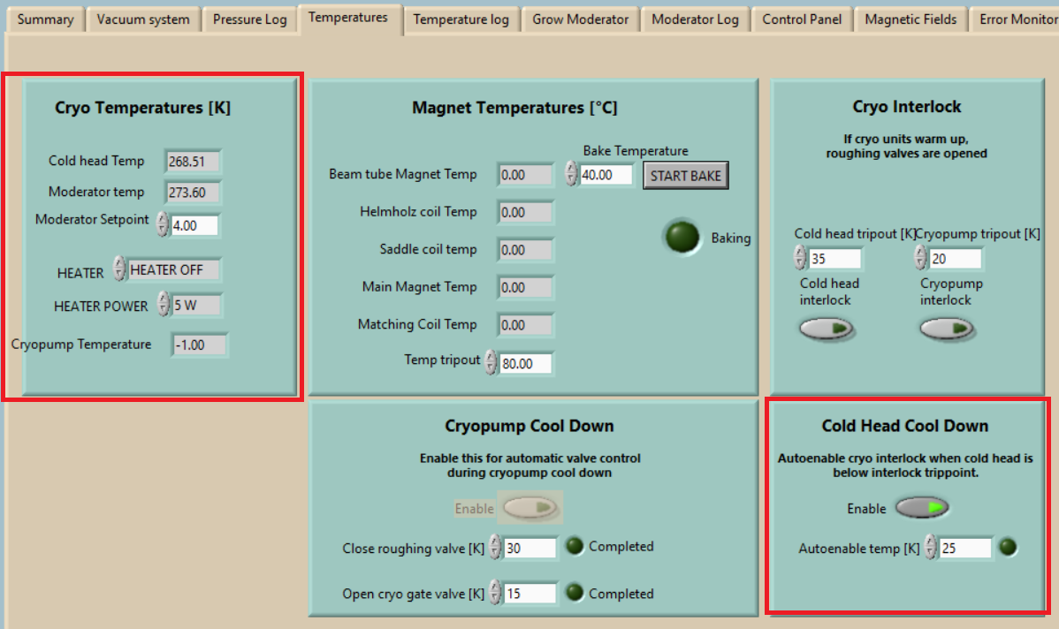Viewport: 1059px width, 629px height.
Task: Open the Magnetic Fields tab
Action: [910, 19]
